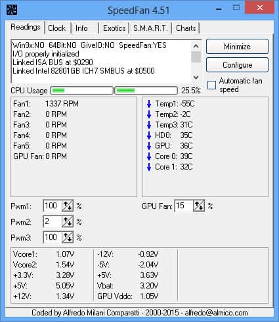The height and width of the screenshot is (322, 279).
Task: Click the Minimize button beside the log
Action: [237, 47]
